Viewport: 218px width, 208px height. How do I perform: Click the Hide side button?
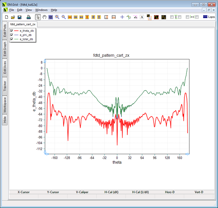click(x=5, y=120)
